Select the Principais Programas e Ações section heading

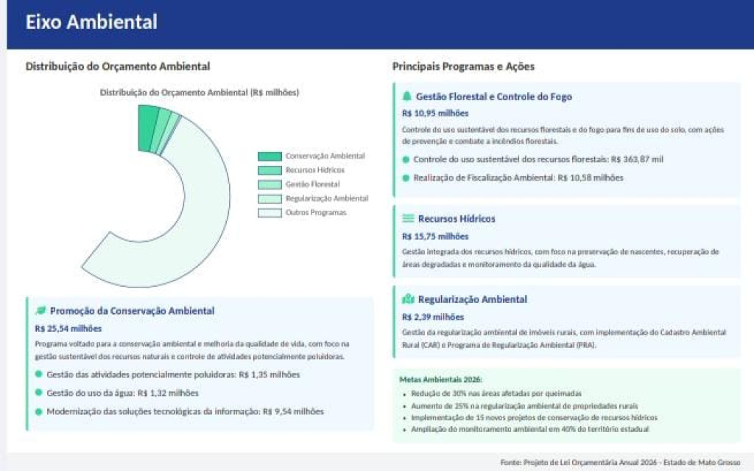(463, 66)
